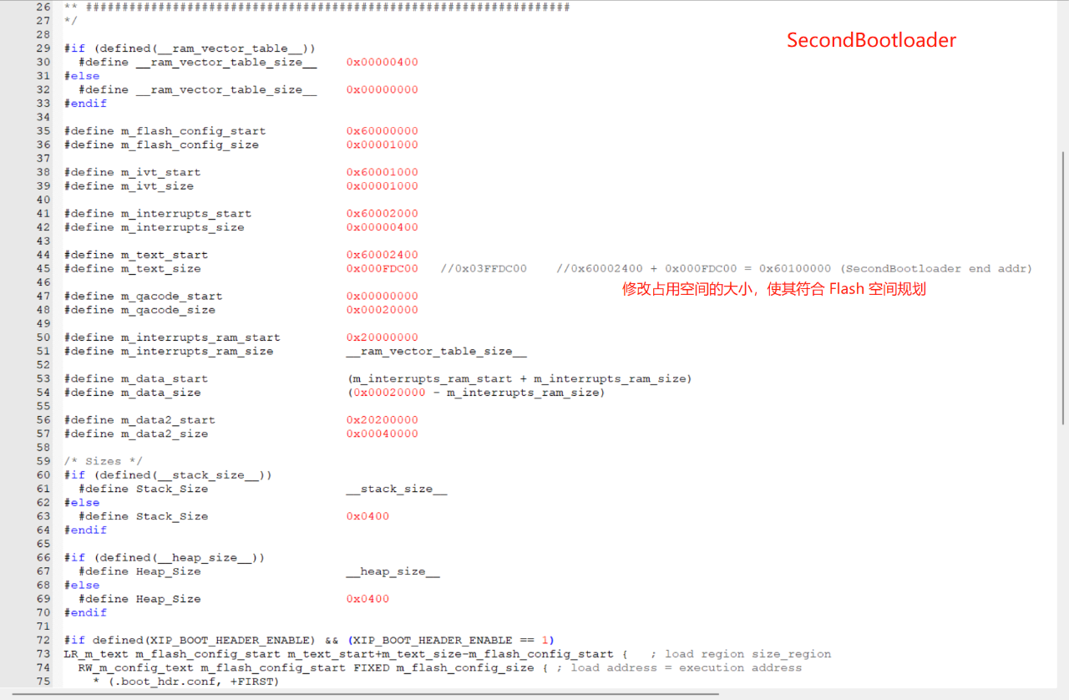
Task: Click the red Chinese Flash space annotation
Action: click(x=773, y=290)
